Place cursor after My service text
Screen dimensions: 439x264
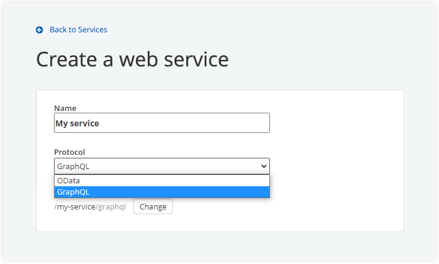(100, 123)
